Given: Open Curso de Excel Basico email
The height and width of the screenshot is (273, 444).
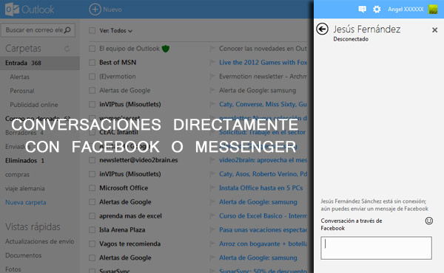Looking at the screenshot, I should (263, 216).
